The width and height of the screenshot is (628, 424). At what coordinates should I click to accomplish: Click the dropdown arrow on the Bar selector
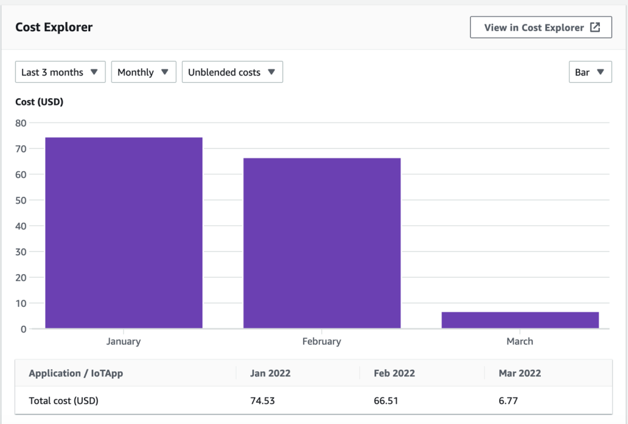coord(602,72)
